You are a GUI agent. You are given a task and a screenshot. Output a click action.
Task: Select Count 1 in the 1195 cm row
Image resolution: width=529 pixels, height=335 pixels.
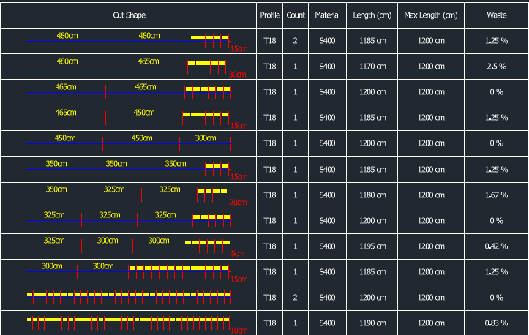pyautogui.click(x=296, y=246)
